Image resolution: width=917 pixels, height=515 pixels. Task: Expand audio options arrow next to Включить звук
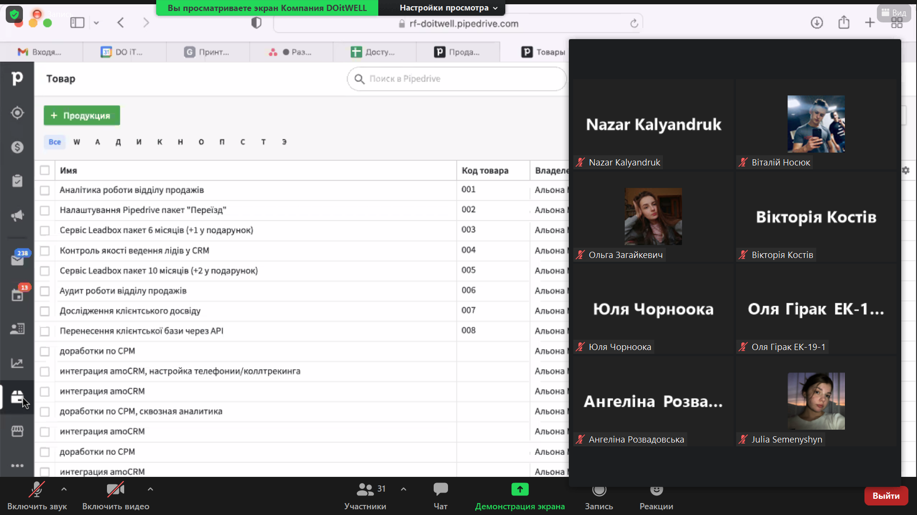[64, 489]
